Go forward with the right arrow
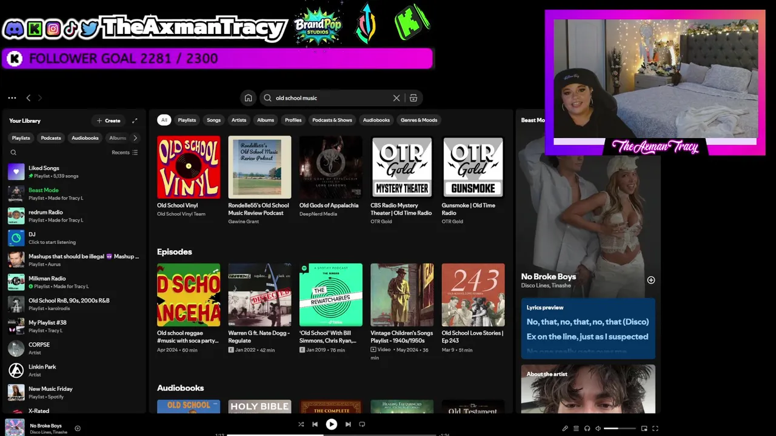 click(40, 97)
